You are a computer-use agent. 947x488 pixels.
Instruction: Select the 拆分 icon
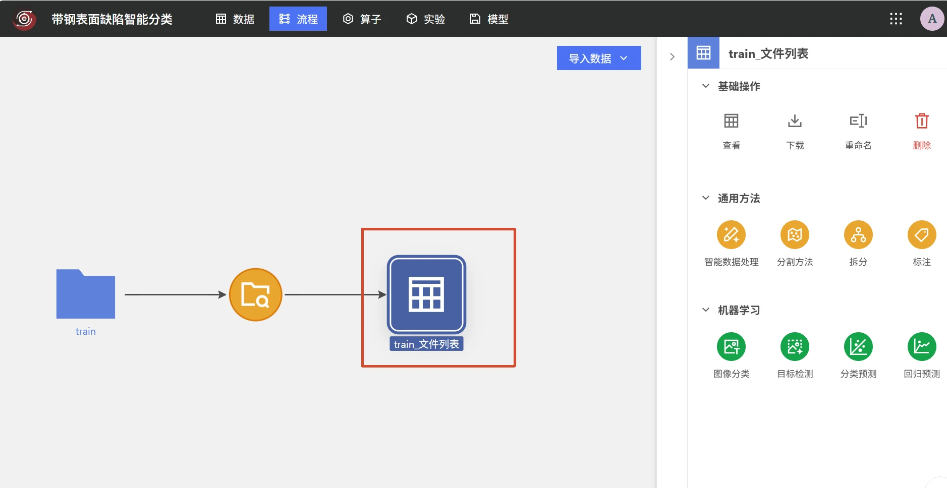(x=858, y=235)
